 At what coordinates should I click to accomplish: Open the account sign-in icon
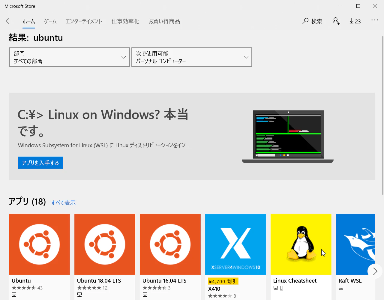point(336,21)
